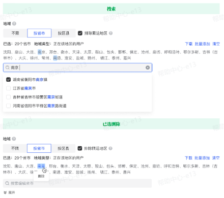Click 鄂尔多斯 in the 搜索 city list
This screenshot has width=224, height=198.
pyautogui.click(x=191, y=52)
